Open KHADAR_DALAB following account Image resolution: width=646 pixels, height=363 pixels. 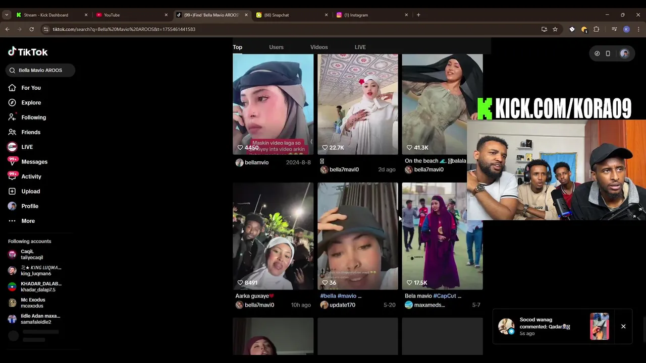34,287
